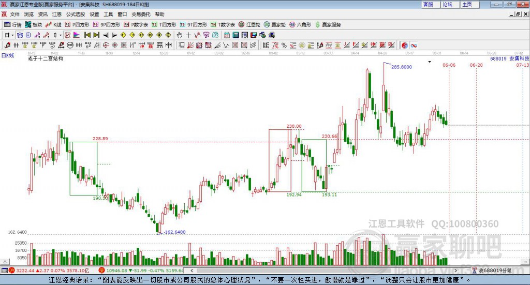Click the 沪 Shanghai index status icon

[x=12, y=270]
